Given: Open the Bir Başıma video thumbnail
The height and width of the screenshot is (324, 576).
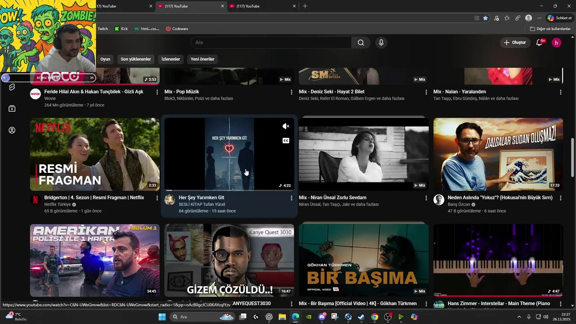Looking at the screenshot, I should 364,260.
